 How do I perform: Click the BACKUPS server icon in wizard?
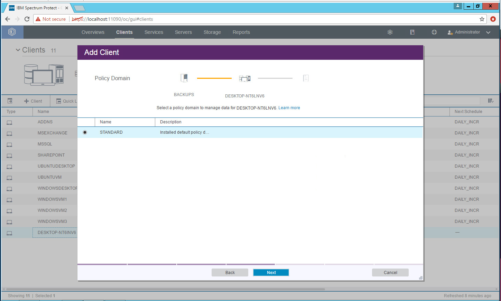(x=184, y=78)
